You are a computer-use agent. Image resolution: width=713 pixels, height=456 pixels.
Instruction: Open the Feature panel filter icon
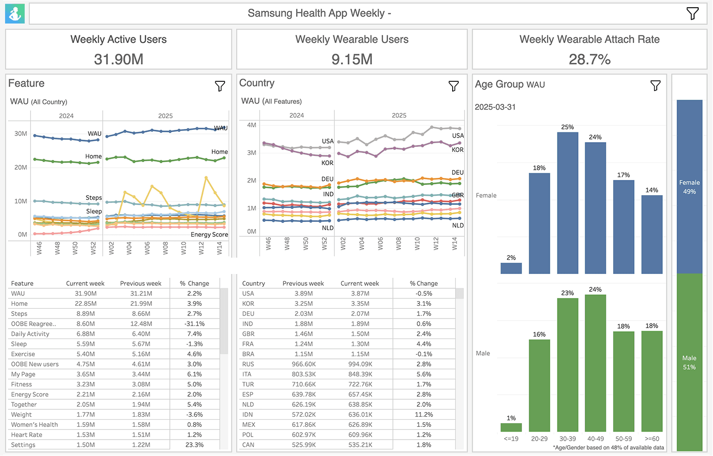coord(220,86)
